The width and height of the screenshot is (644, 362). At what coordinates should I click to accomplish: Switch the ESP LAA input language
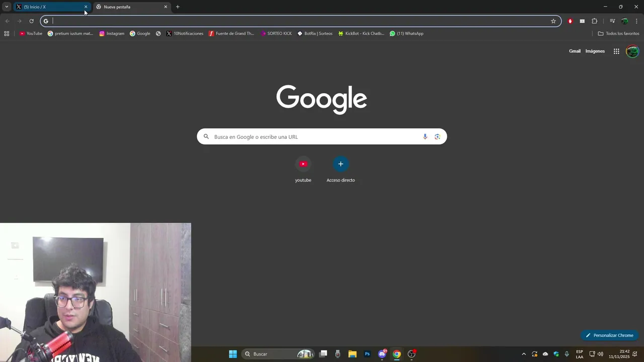pyautogui.click(x=580, y=354)
